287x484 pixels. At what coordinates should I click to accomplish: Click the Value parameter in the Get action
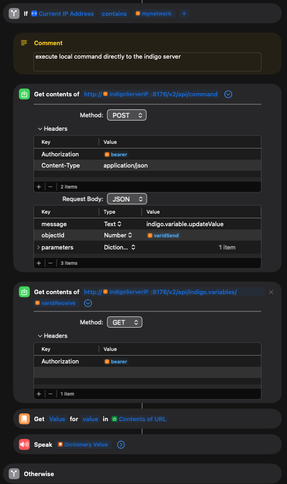tap(57, 419)
